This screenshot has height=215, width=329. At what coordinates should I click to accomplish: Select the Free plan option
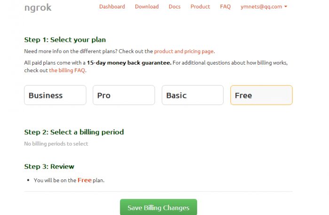point(261,95)
